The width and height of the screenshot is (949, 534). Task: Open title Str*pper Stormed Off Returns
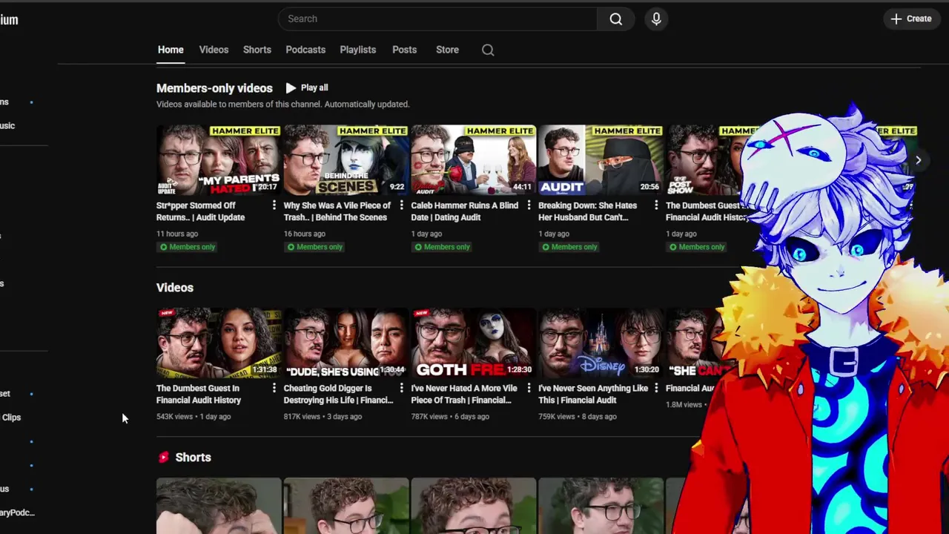200,211
